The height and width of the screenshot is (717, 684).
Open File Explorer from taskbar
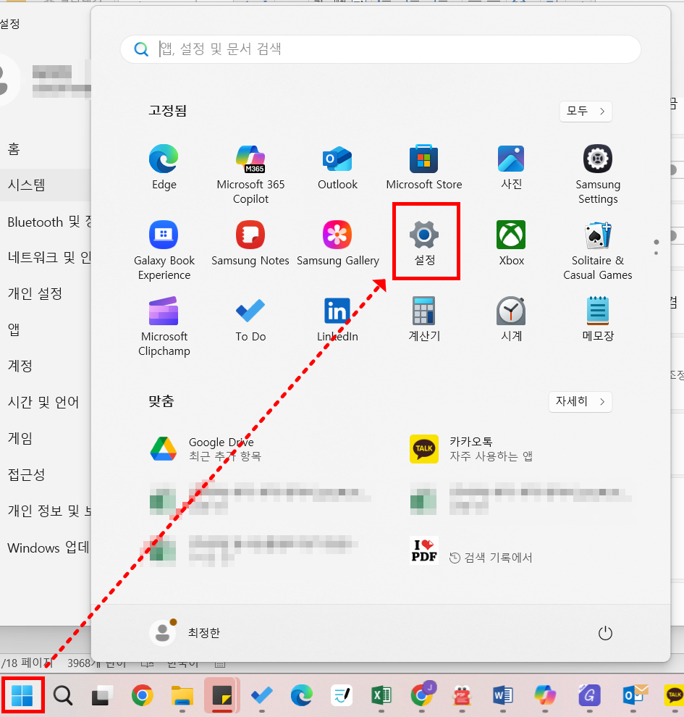pos(182,695)
